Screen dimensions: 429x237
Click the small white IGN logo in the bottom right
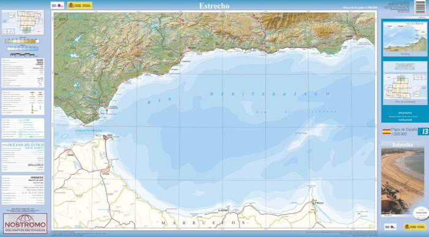390,227
